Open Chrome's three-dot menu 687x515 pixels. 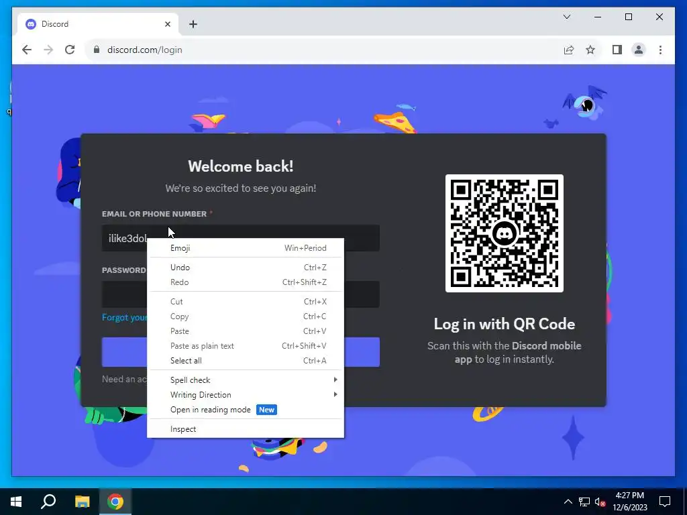tap(660, 50)
